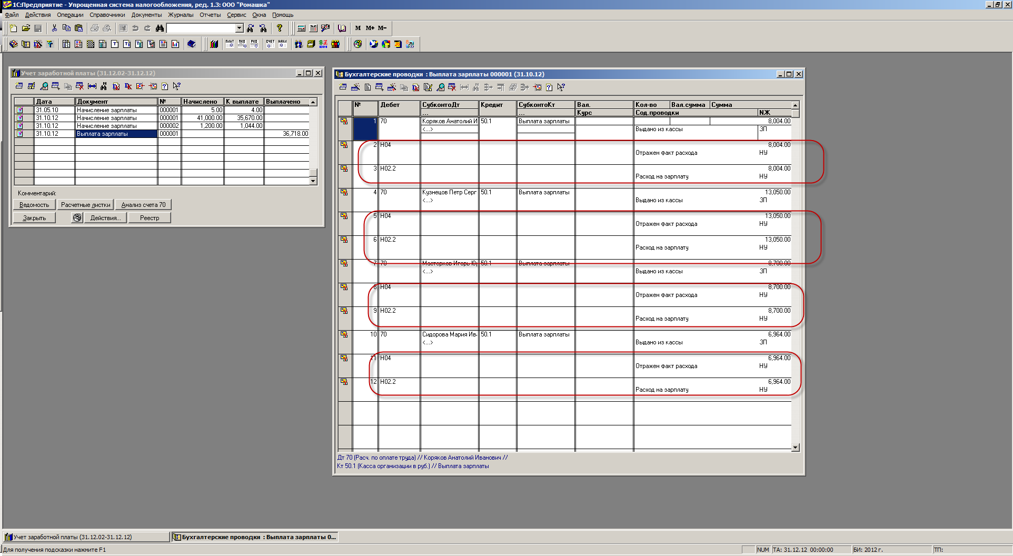Expand the search combo box dropdown arrow
The image size is (1013, 556).
239,28
